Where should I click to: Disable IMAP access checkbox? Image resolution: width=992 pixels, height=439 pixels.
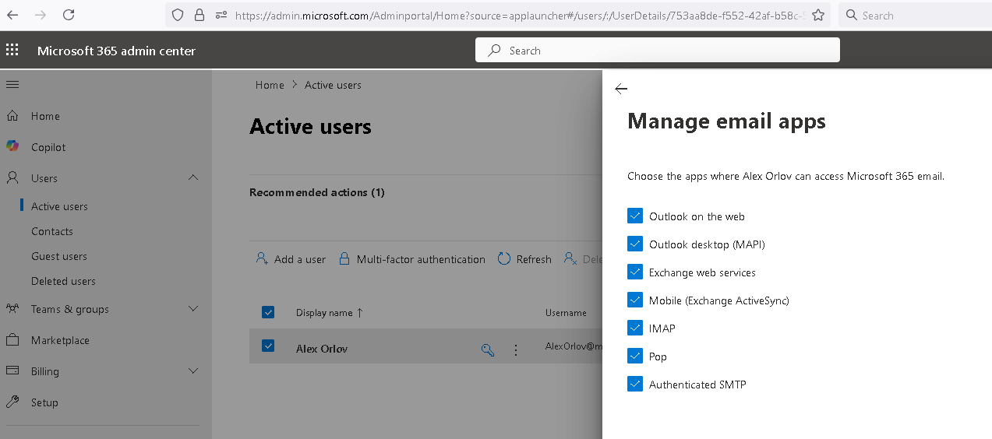[x=635, y=328]
